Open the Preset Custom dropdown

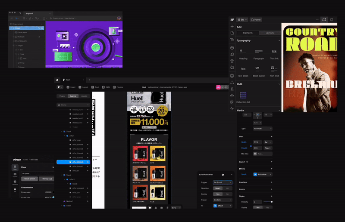[x=223, y=200]
